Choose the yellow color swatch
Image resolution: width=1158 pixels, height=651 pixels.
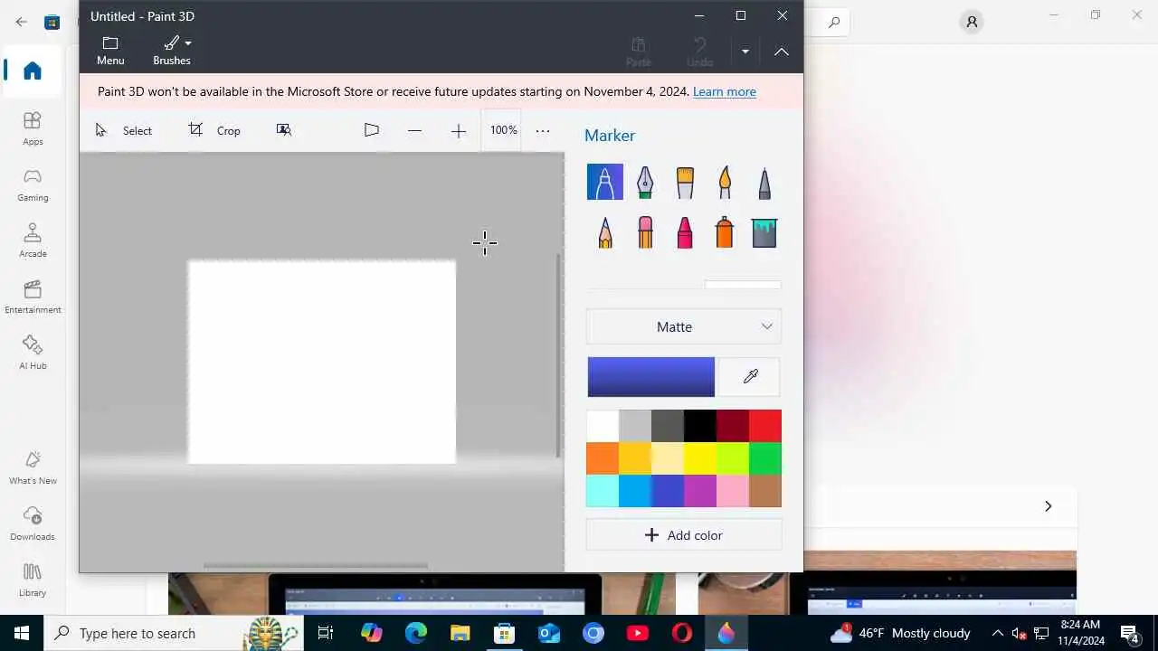coord(700,458)
